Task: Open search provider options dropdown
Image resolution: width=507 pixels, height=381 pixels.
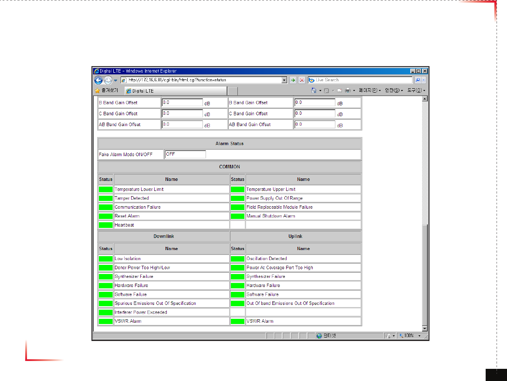Action: [423, 80]
